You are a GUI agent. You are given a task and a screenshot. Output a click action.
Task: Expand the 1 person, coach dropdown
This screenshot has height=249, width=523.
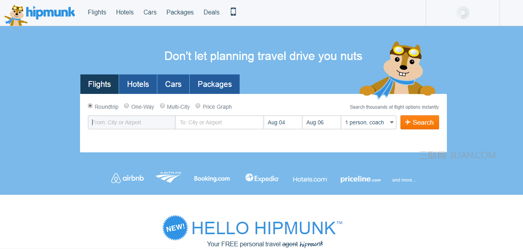[369, 122]
